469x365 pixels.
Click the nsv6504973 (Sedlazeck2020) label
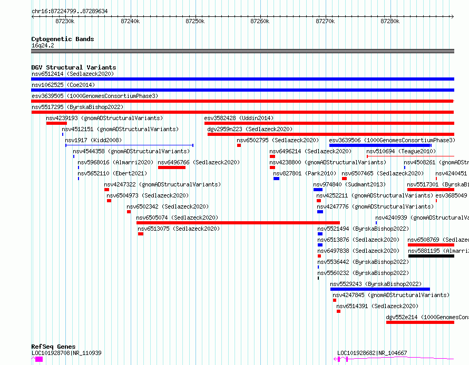148,195
